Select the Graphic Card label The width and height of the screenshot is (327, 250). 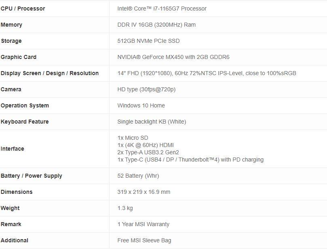(19, 57)
